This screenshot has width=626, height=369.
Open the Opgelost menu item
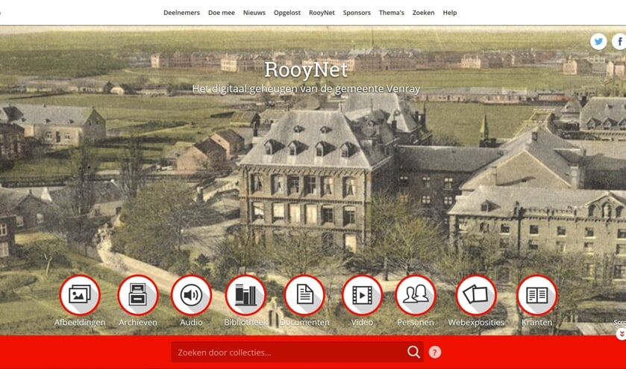point(287,13)
